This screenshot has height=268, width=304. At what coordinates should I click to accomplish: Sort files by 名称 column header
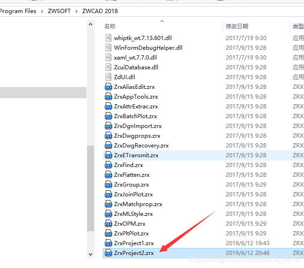[x=110, y=26]
